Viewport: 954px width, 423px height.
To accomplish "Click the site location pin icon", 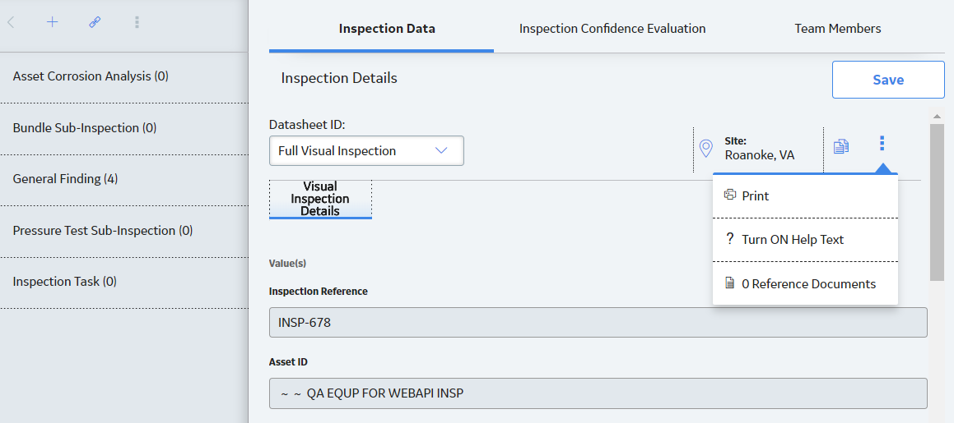I will pos(705,149).
